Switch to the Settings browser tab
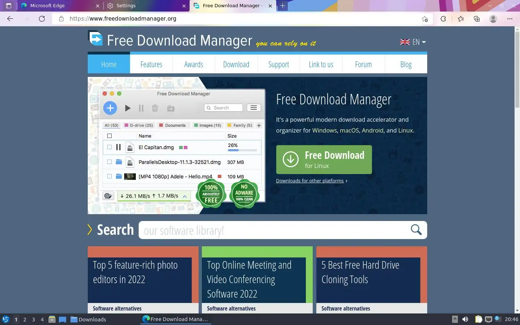 coord(146,6)
